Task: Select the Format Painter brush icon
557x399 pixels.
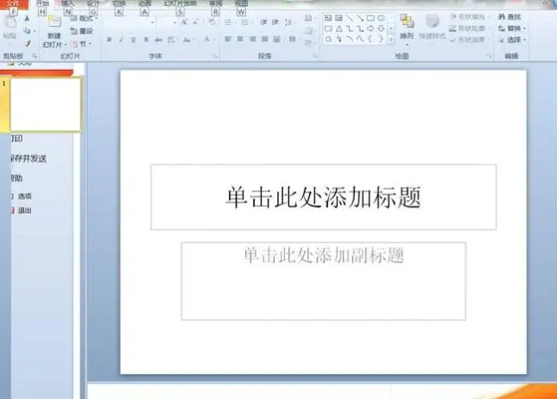Action: [x=27, y=44]
